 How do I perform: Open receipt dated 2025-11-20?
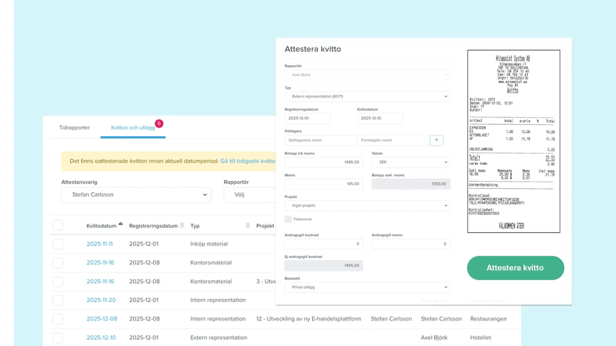coord(100,300)
